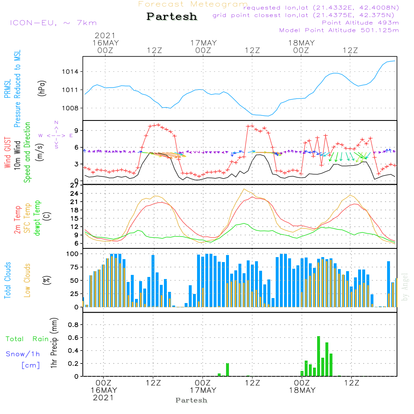Click the '(m/s)' unit label

pos(40,152)
